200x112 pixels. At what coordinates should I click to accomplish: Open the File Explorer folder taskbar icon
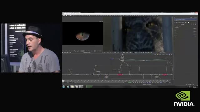72,87
